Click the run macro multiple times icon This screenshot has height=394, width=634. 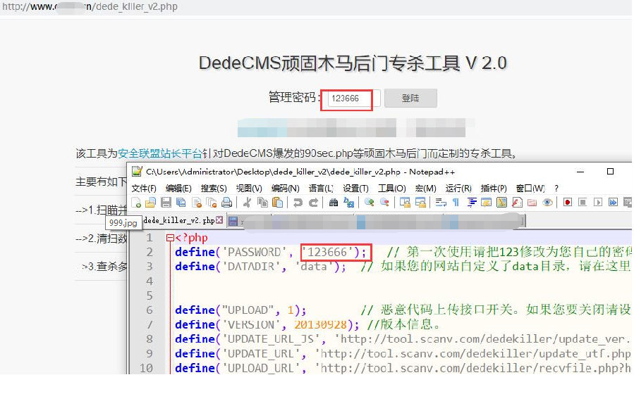[614, 203]
